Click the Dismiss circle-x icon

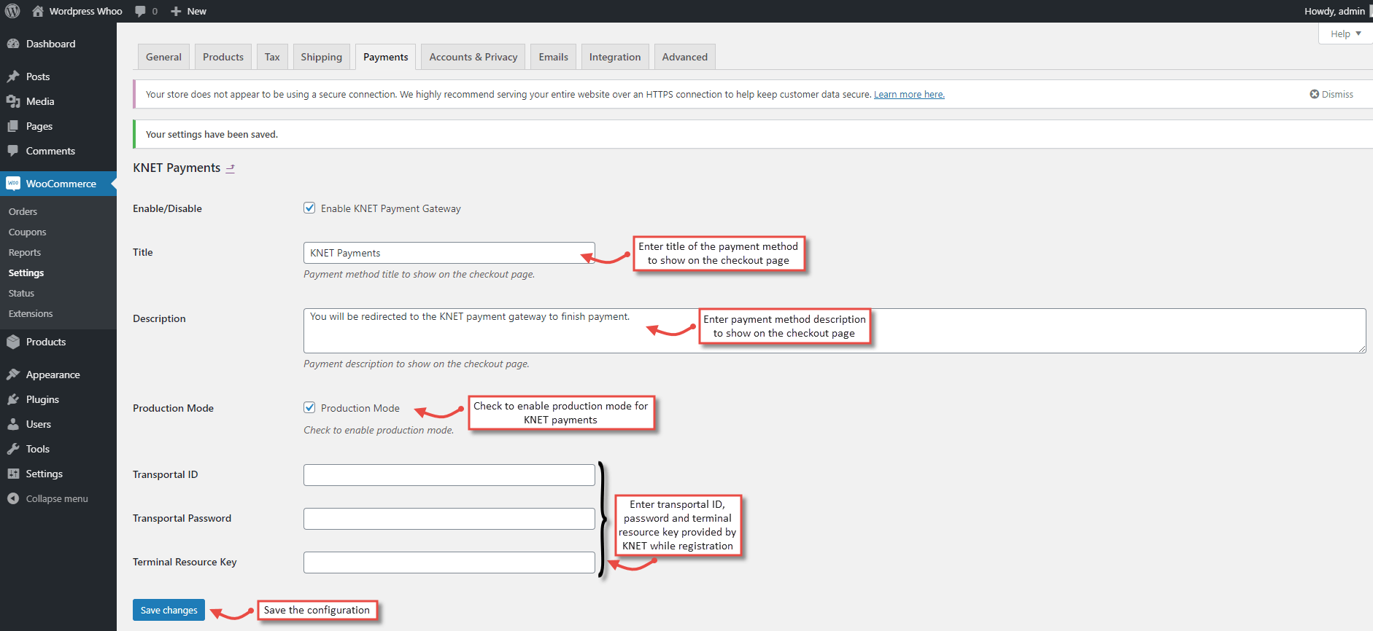pos(1315,94)
